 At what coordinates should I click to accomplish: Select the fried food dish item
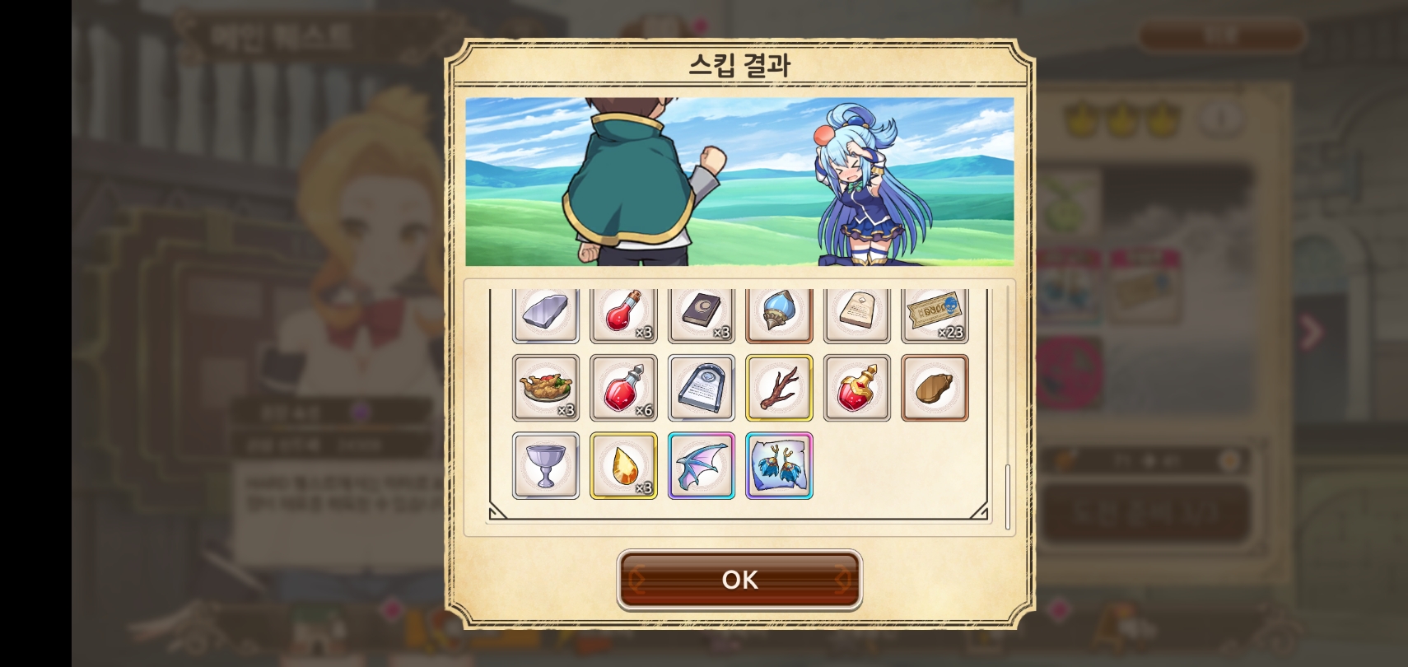(x=545, y=388)
